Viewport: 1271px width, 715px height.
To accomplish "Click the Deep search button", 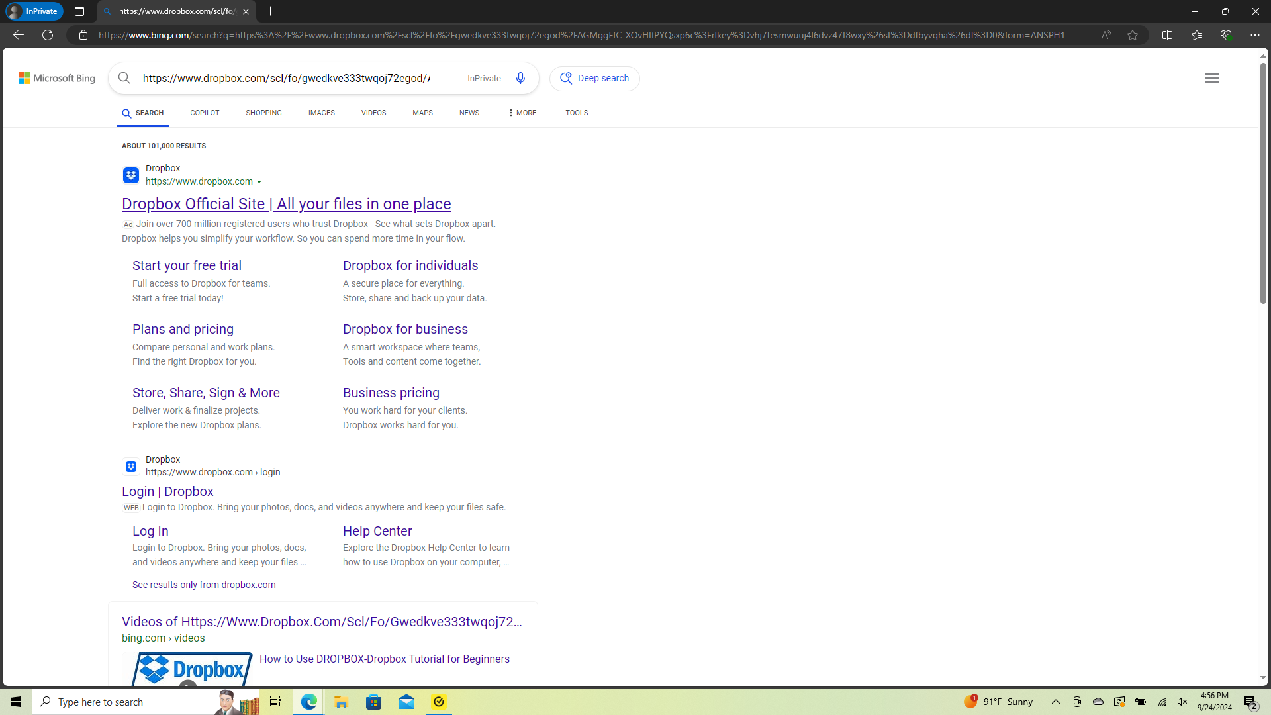I will [594, 78].
